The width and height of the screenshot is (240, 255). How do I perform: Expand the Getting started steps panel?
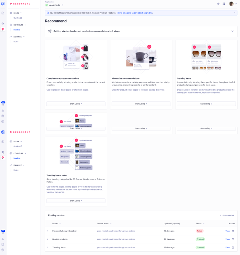(x=232, y=31)
